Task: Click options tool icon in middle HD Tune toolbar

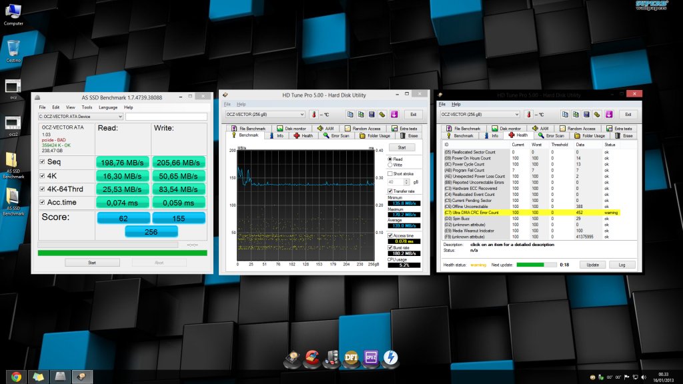Action: (x=382, y=115)
